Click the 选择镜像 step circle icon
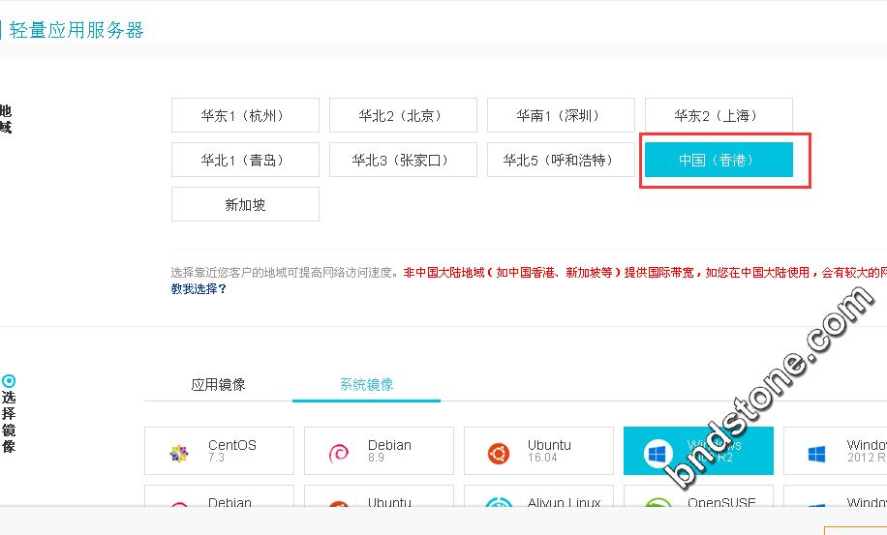Viewport: 887px width, 535px height. 9,381
